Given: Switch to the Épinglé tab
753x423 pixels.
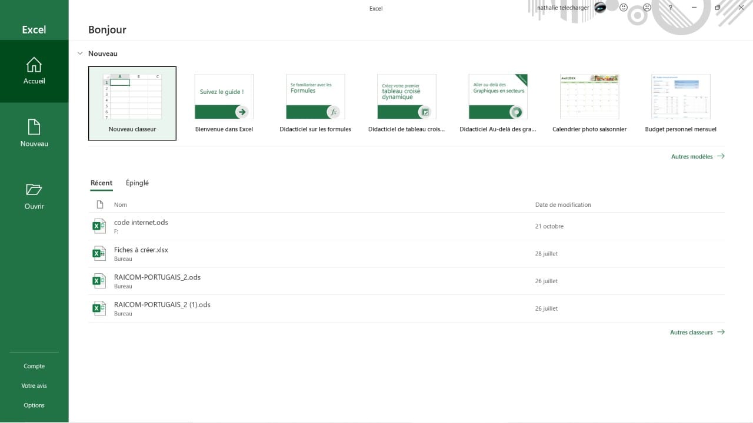Looking at the screenshot, I should pyautogui.click(x=137, y=183).
